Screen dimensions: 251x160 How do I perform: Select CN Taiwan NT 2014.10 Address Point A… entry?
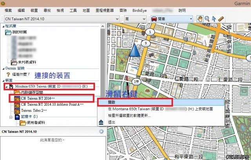[x=52, y=104]
